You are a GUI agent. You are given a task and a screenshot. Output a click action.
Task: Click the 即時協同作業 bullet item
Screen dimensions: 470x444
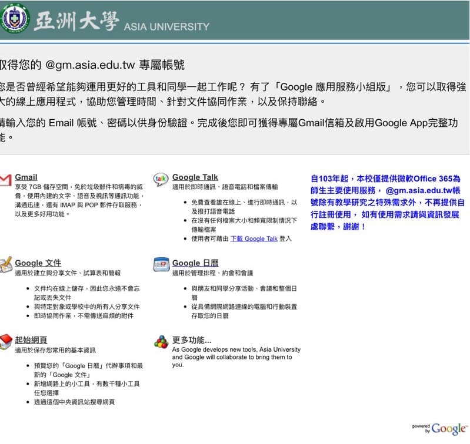click(84, 315)
